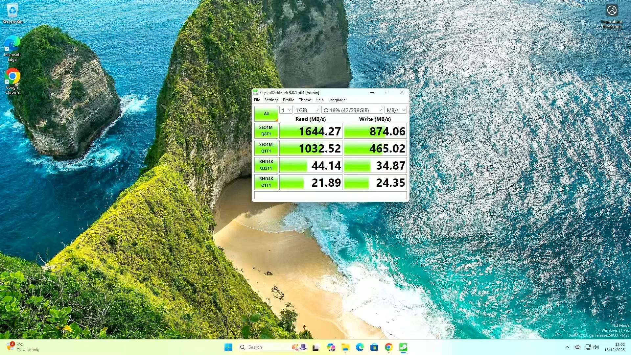Start the RND4K Q32T1 benchmark
This screenshot has height=355, width=631.
click(x=266, y=165)
